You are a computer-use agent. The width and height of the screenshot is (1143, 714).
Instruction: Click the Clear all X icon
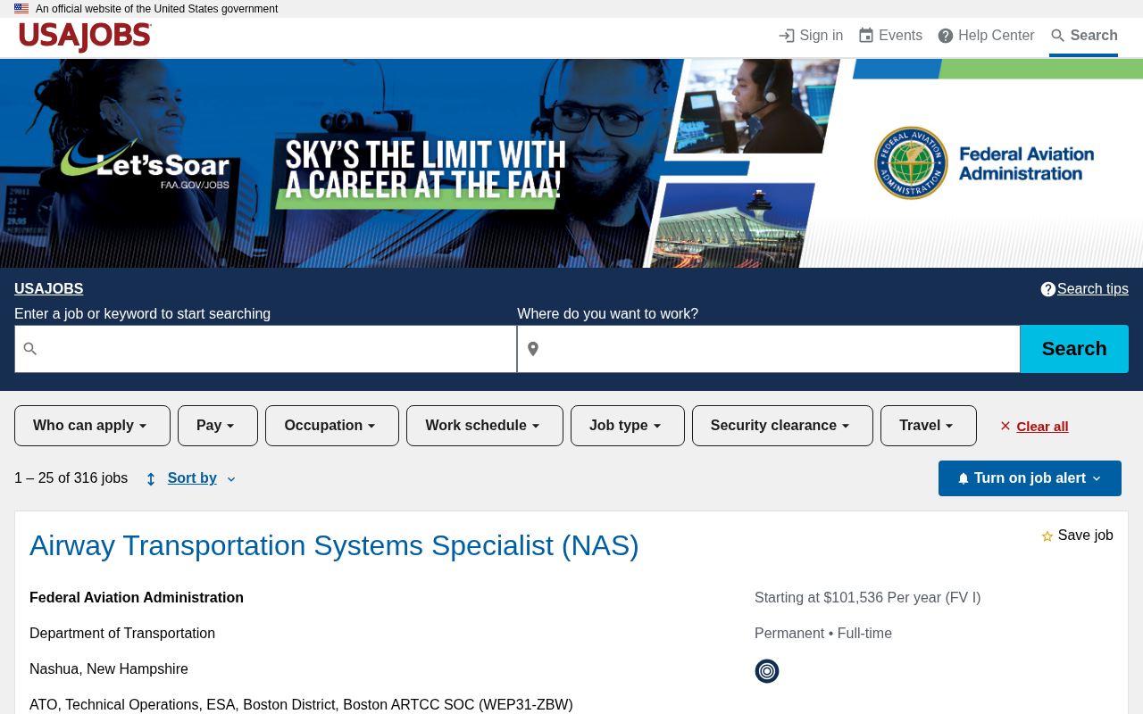click(x=1005, y=427)
